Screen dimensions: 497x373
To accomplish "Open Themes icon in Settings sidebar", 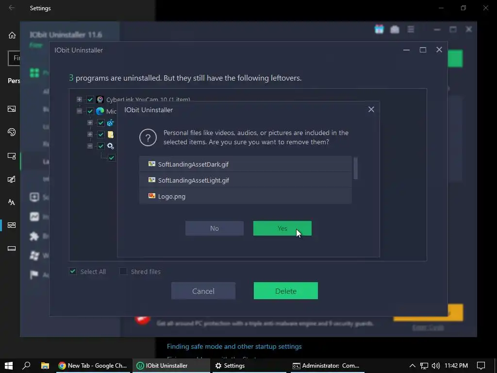I will tap(12, 179).
